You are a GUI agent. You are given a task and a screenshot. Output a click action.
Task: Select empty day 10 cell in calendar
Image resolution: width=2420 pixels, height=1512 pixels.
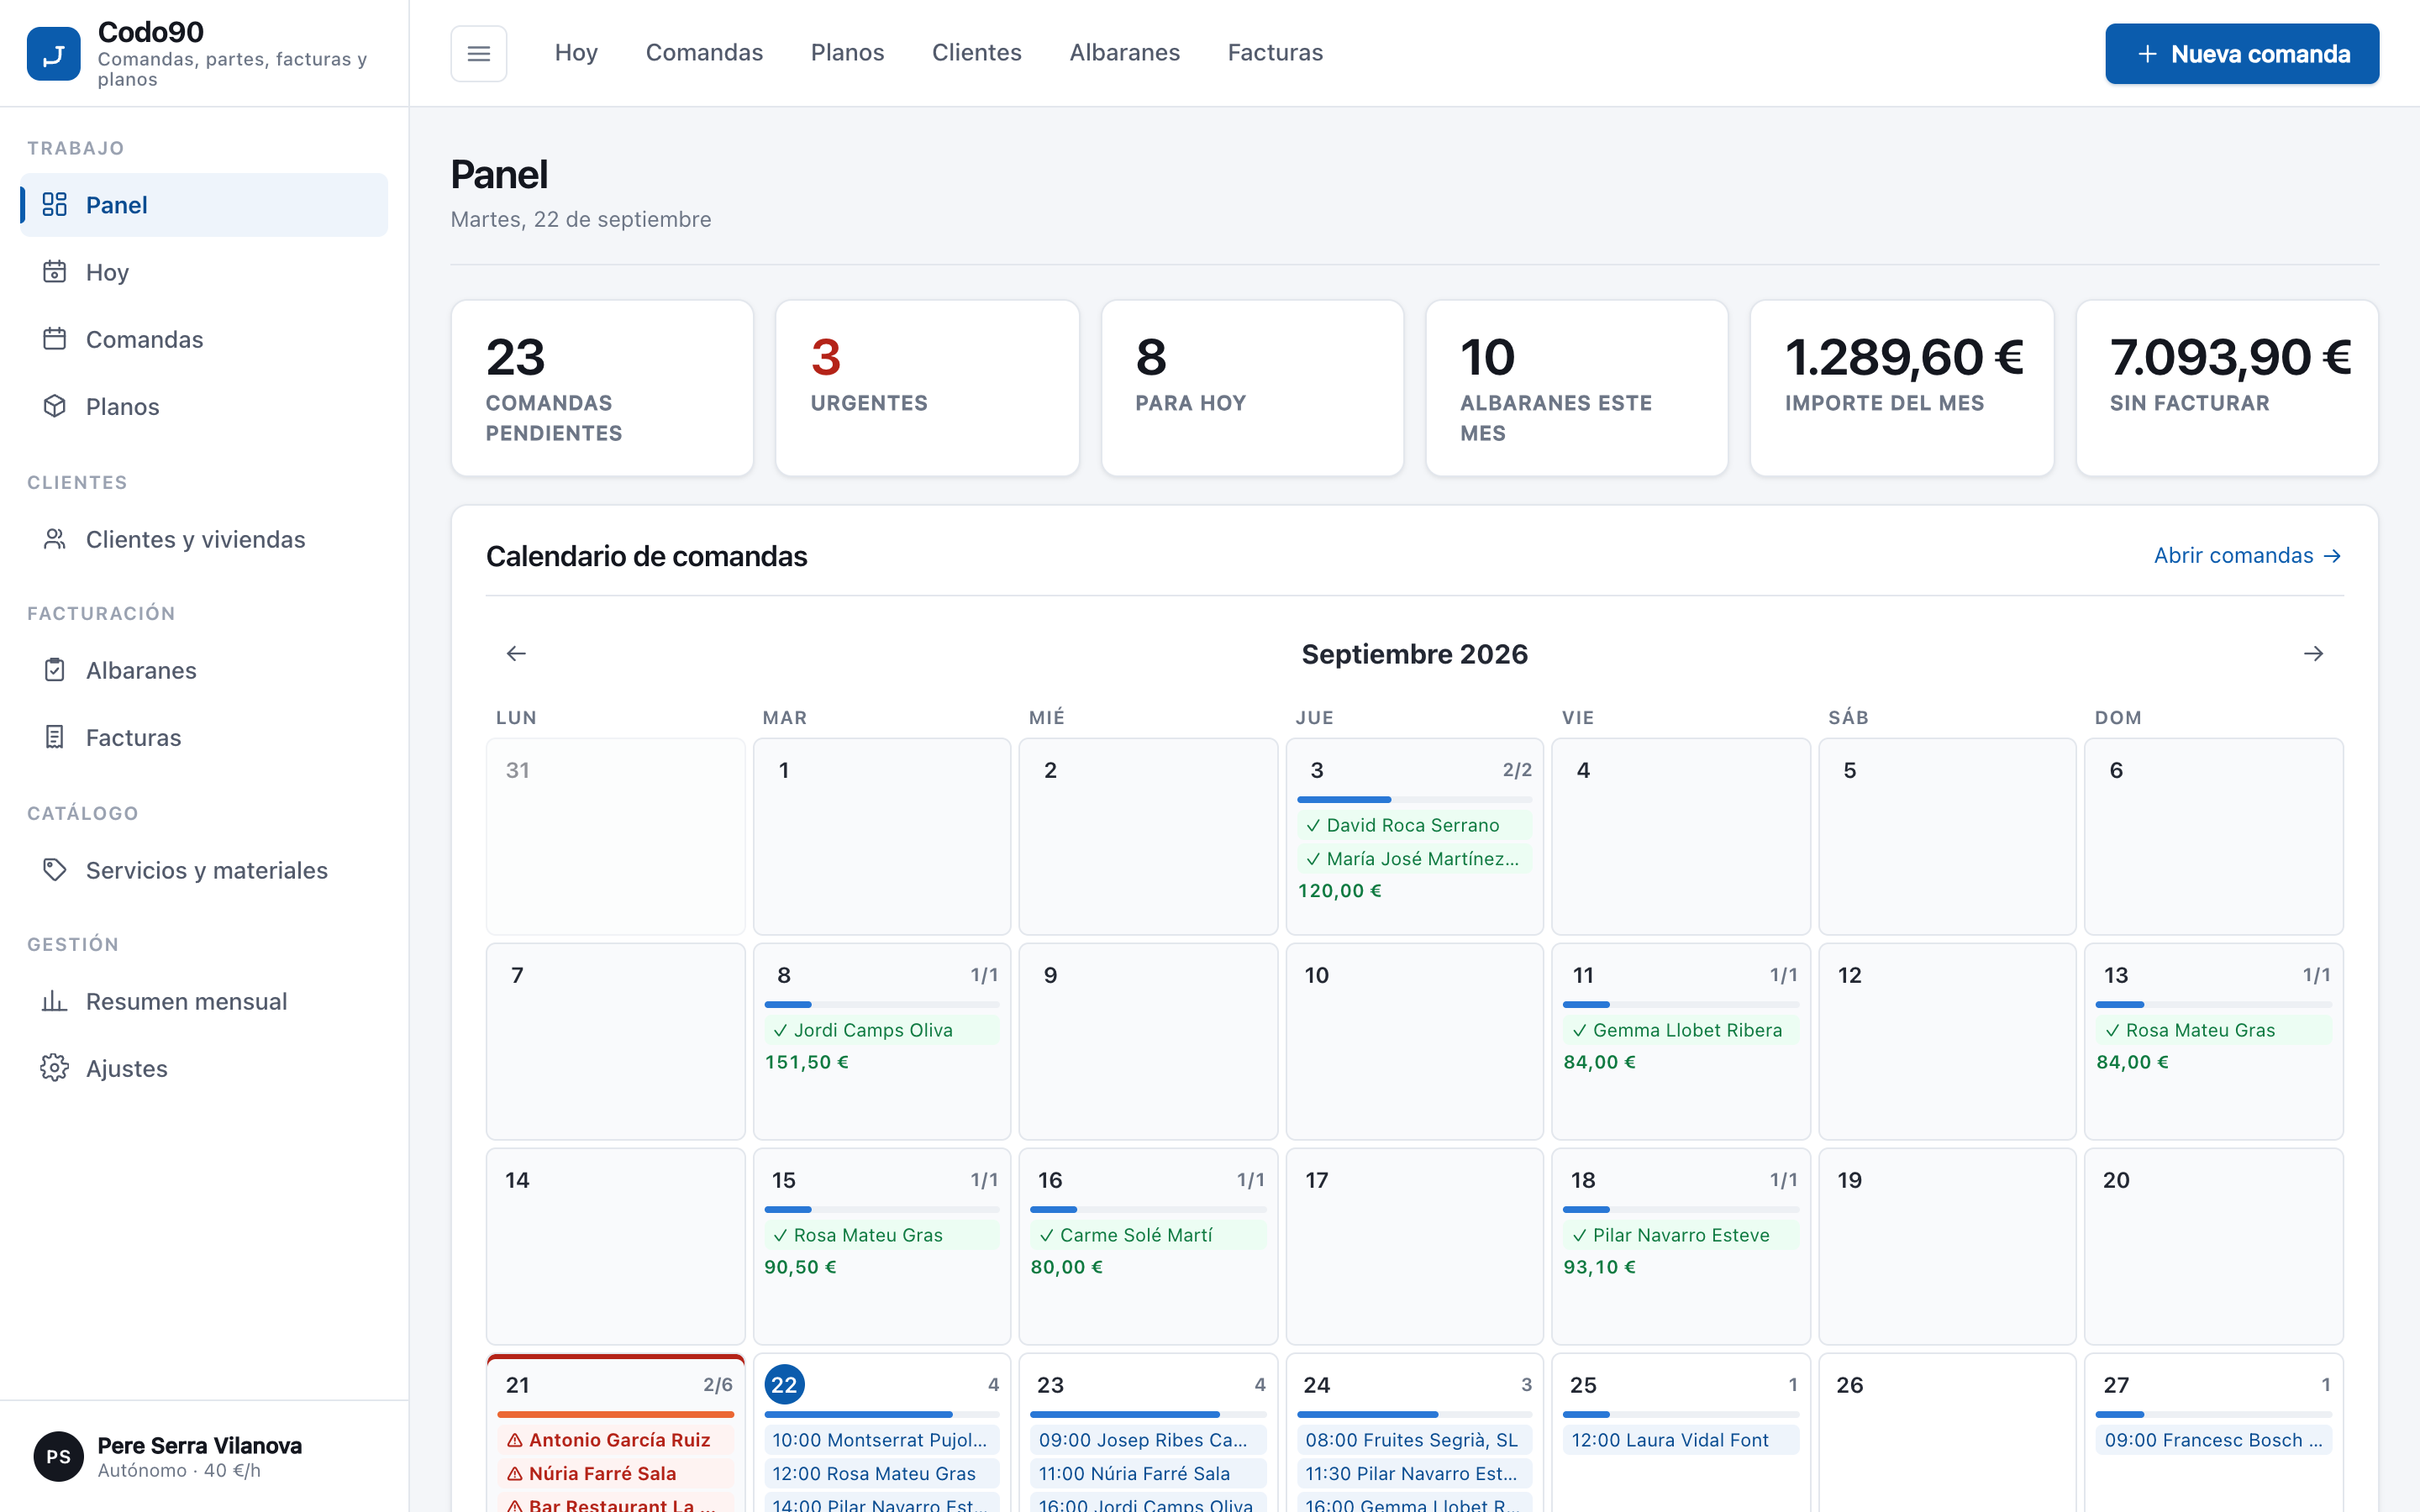click(1414, 1041)
